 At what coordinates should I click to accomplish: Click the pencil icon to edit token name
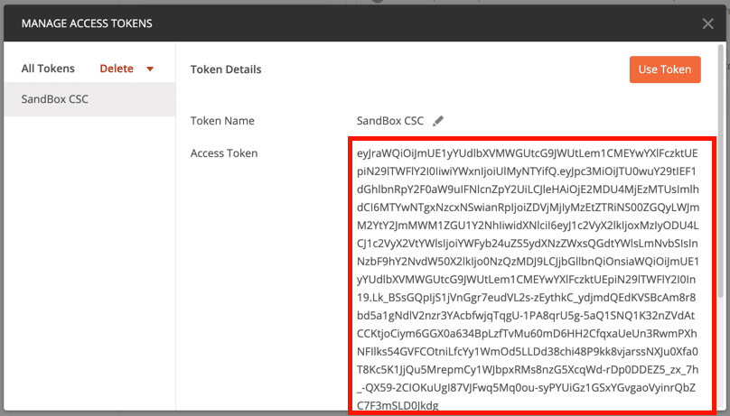(x=438, y=121)
